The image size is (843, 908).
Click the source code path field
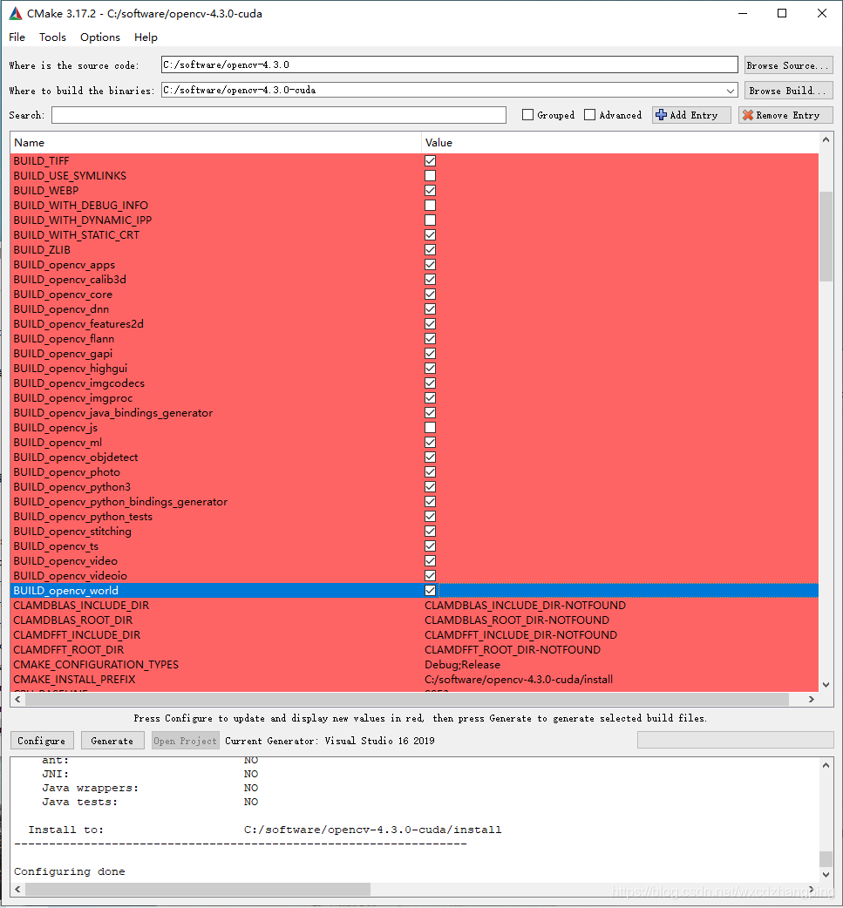tap(449, 64)
